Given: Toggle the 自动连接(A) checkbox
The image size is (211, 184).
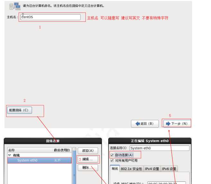Looking at the screenshot, I should (x=112, y=155).
